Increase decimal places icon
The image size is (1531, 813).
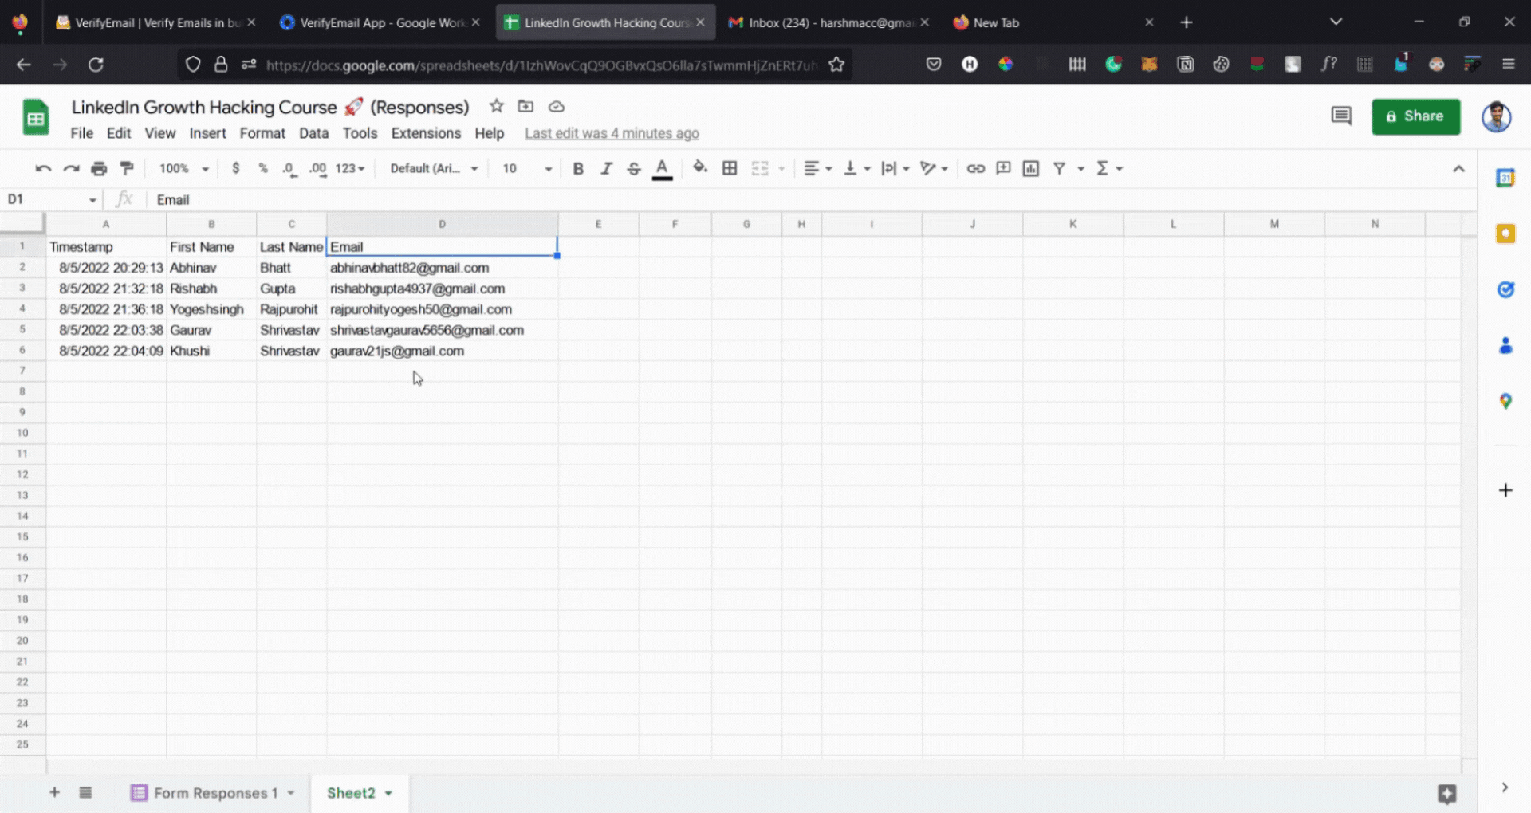pos(317,168)
